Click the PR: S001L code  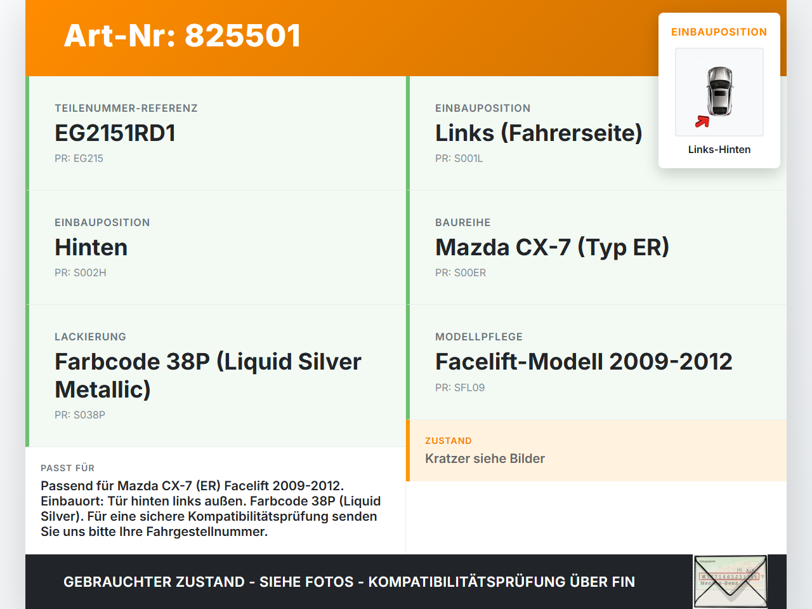coord(459,158)
